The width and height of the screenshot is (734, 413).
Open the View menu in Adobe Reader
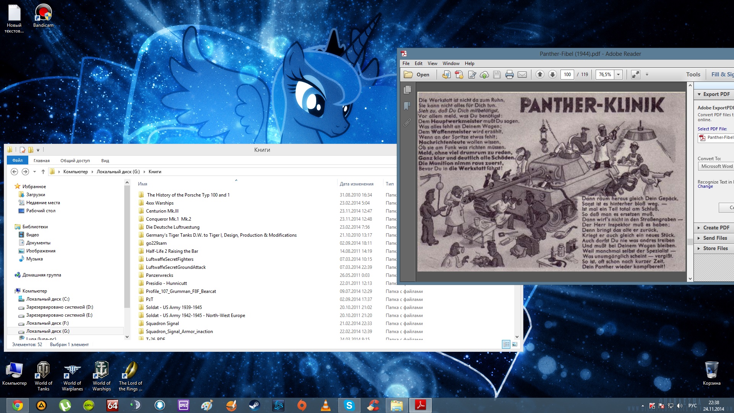pos(432,63)
